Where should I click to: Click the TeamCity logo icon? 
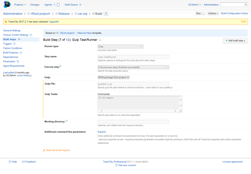click(7, 4)
